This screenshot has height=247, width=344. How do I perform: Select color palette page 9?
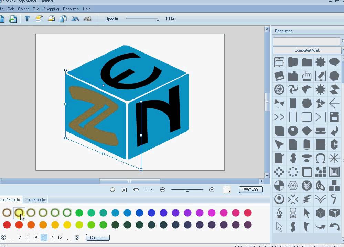[x=36, y=238]
